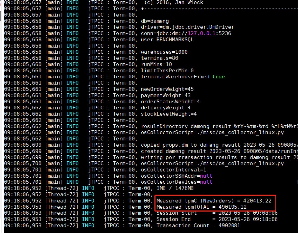Select the db=dameng text

pos(155,21)
